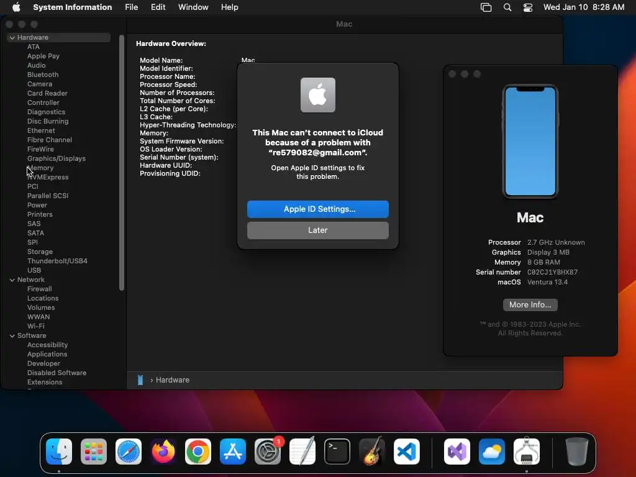Launch GarageBand from the dock
This screenshot has width=636, height=477.
click(372, 452)
